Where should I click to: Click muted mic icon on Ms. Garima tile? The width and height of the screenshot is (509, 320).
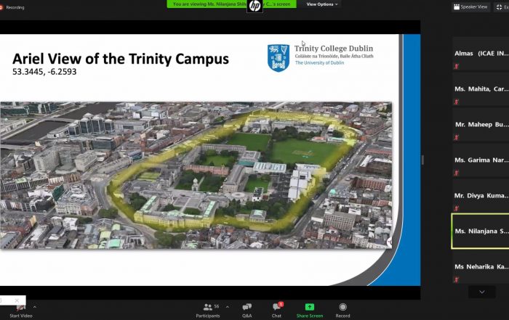coord(457,173)
